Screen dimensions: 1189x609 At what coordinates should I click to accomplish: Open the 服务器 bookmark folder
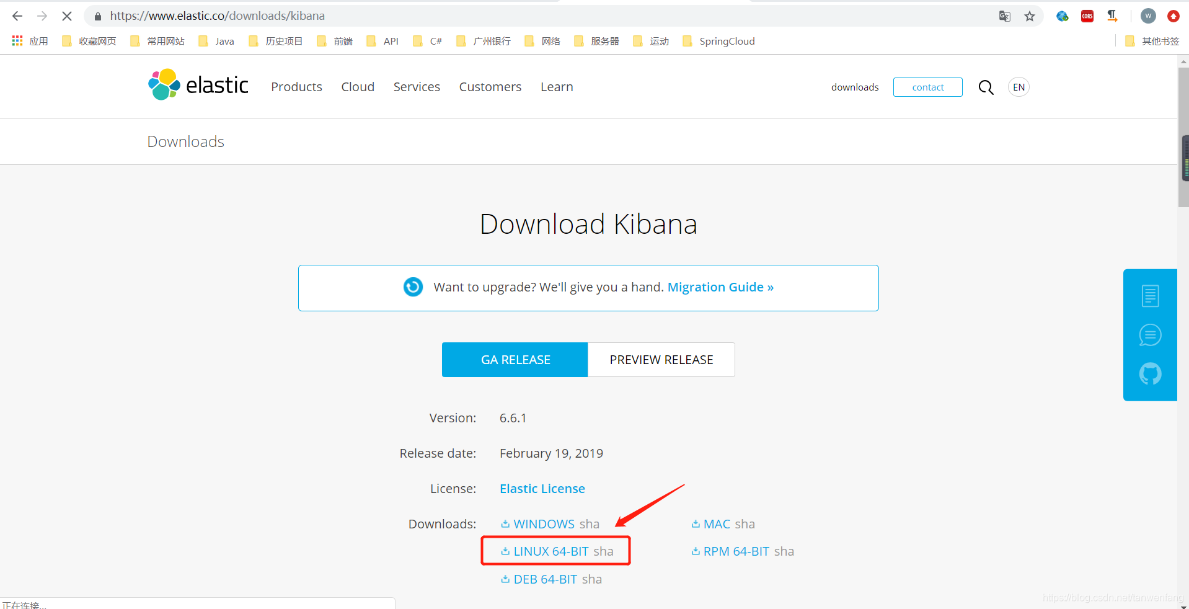click(597, 41)
